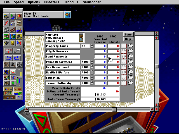The image size is (179, 134).
Task: Click the Done button in Budget
Action: (128, 35)
